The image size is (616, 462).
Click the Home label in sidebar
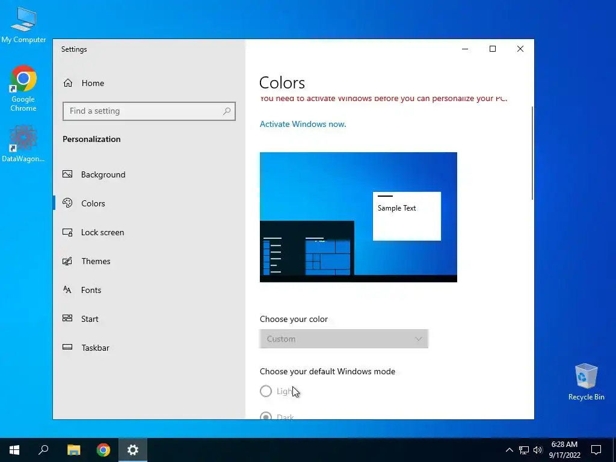point(93,83)
